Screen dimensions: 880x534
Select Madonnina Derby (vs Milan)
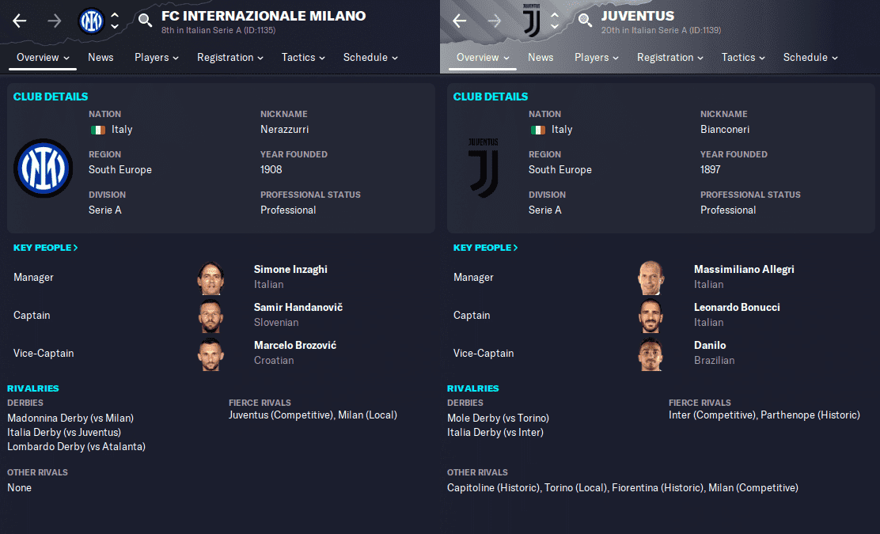(70, 418)
